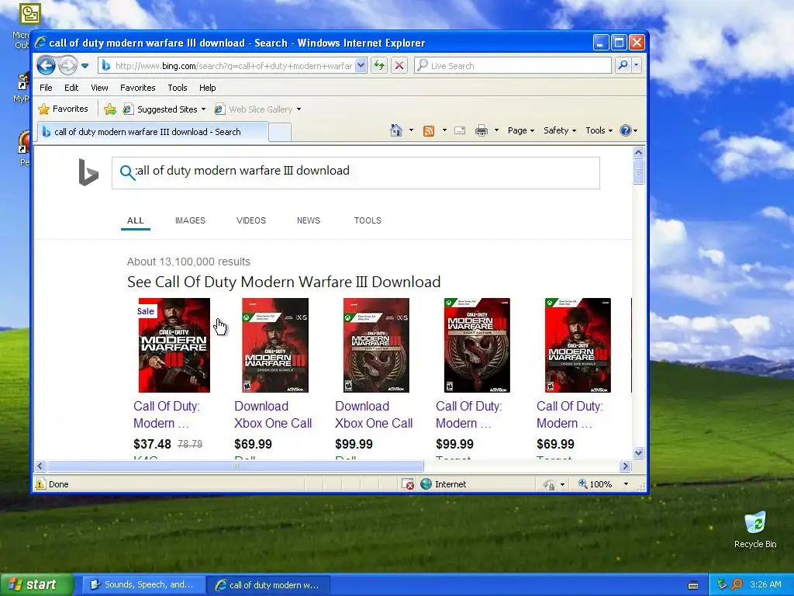Open the Favorites star button
This screenshot has width=794, height=596.
(64, 109)
